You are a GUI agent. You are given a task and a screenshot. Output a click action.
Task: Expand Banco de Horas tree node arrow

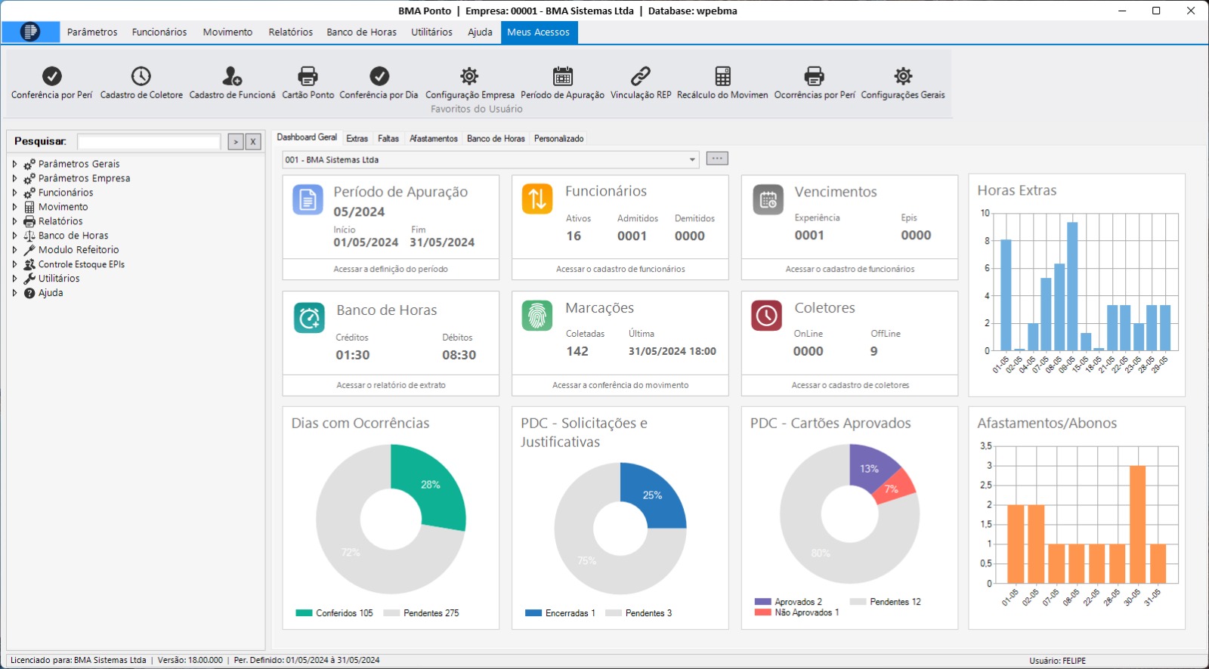click(14, 236)
